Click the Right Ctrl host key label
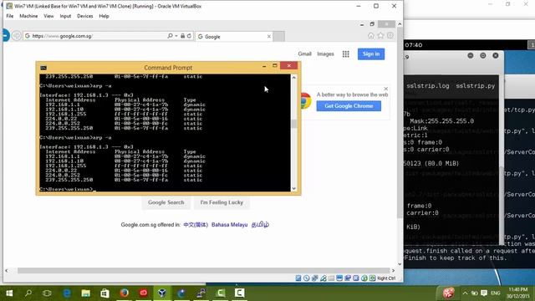Image resolution: width=535 pixels, height=301 pixels. pyautogui.click(x=386, y=278)
